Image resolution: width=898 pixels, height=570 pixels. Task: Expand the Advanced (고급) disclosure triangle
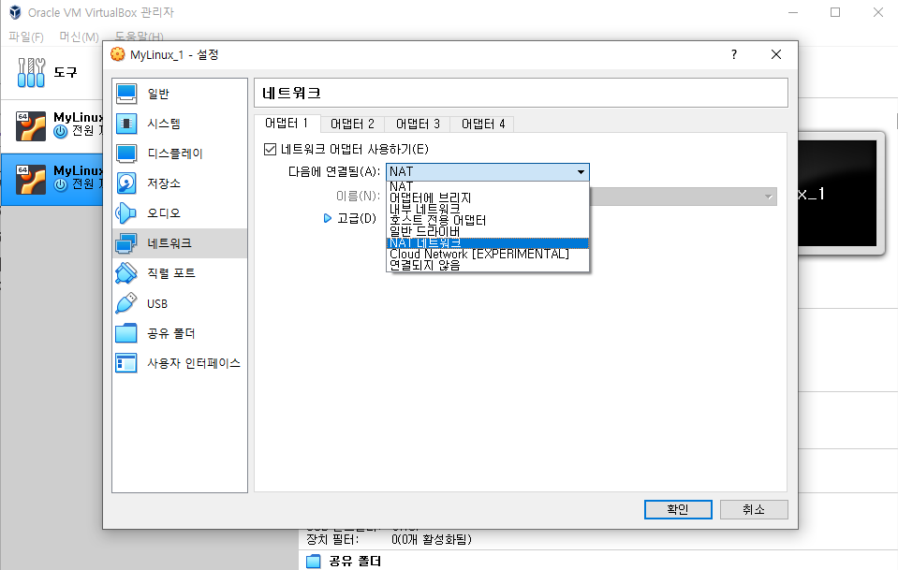click(328, 218)
